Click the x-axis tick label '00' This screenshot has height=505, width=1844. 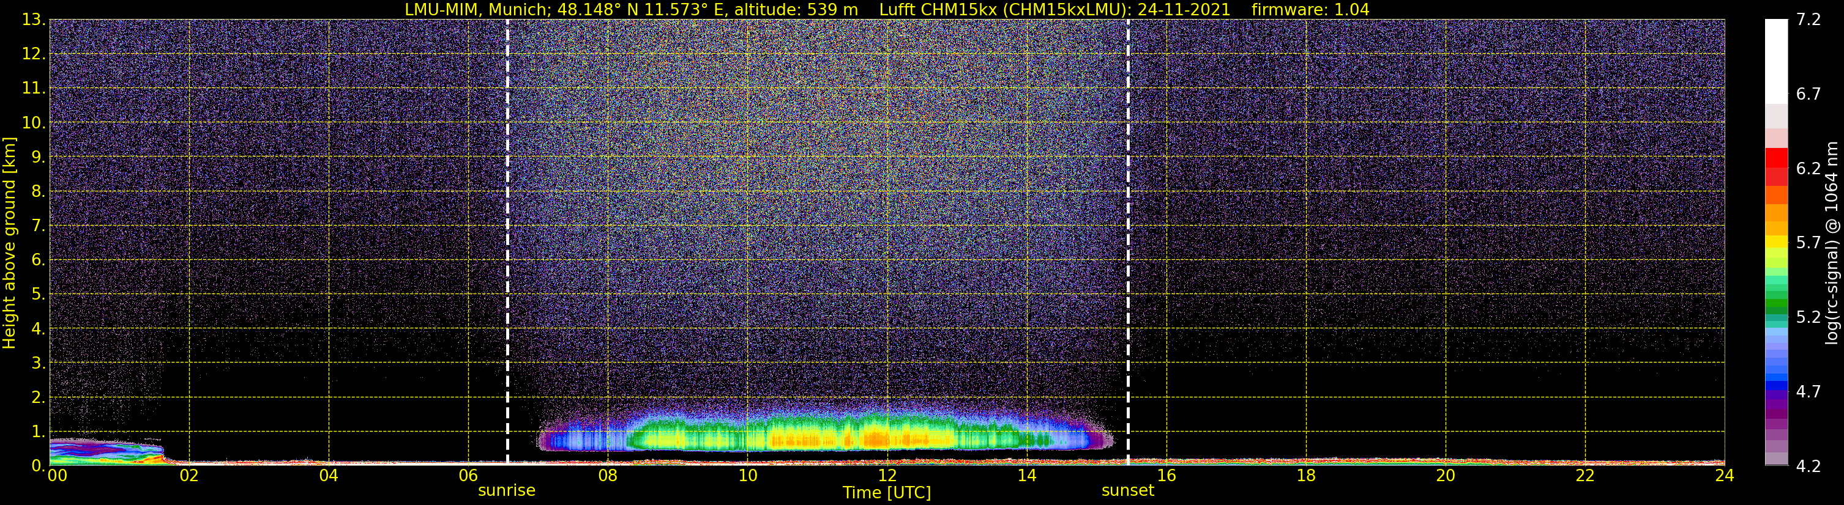58,476
